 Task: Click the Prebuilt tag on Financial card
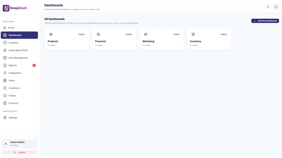click(129, 34)
